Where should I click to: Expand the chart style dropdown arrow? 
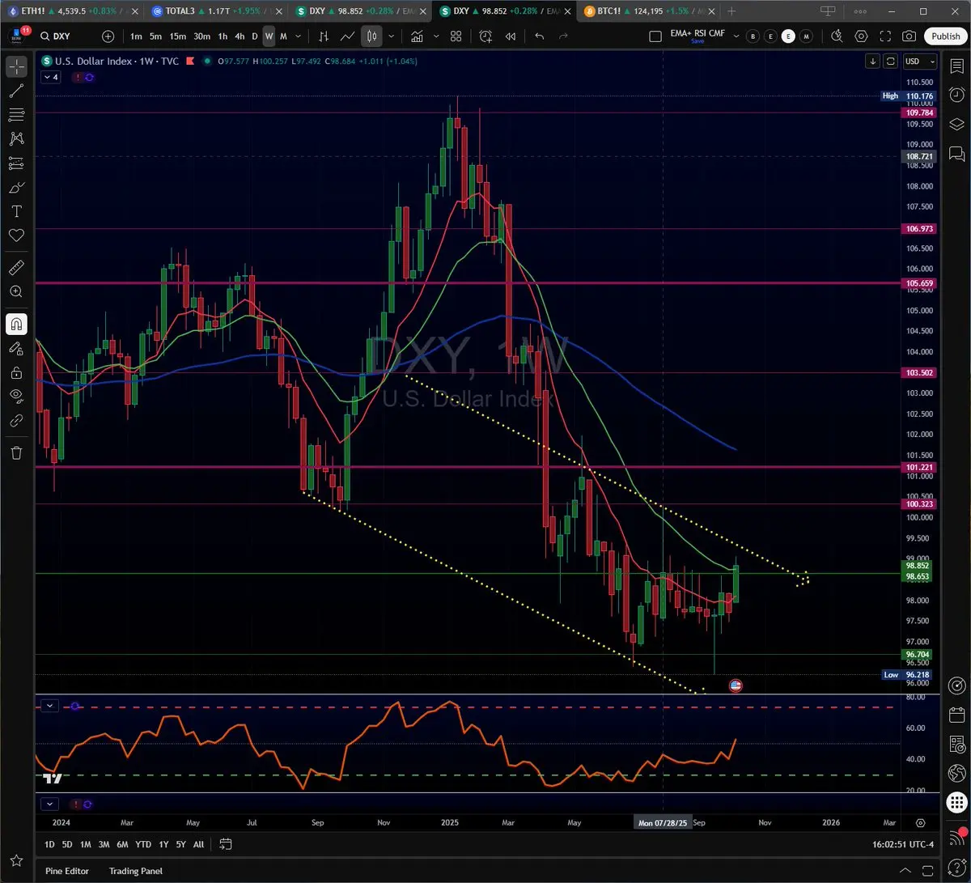click(x=392, y=36)
